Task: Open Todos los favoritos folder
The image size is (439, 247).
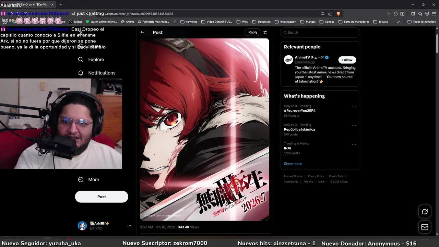Action: [x=422, y=22]
